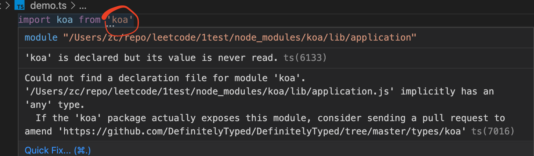Click the blue module keyword in hover
This screenshot has width=534, height=156.
pyautogui.click(x=41, y=37)
